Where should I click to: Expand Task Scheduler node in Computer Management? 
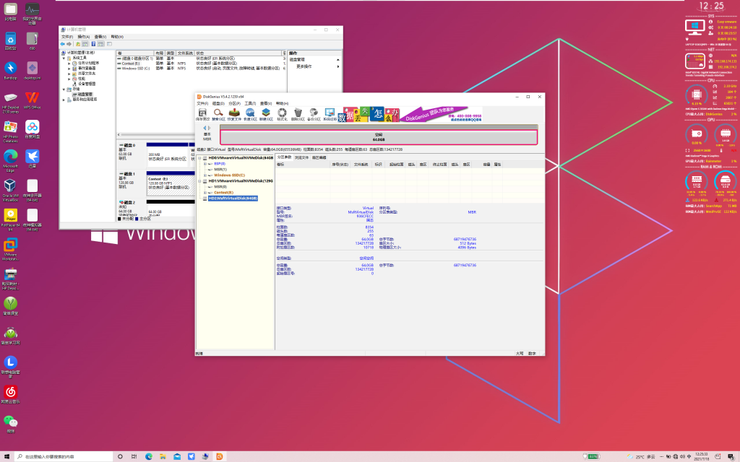tap(69, 64)
